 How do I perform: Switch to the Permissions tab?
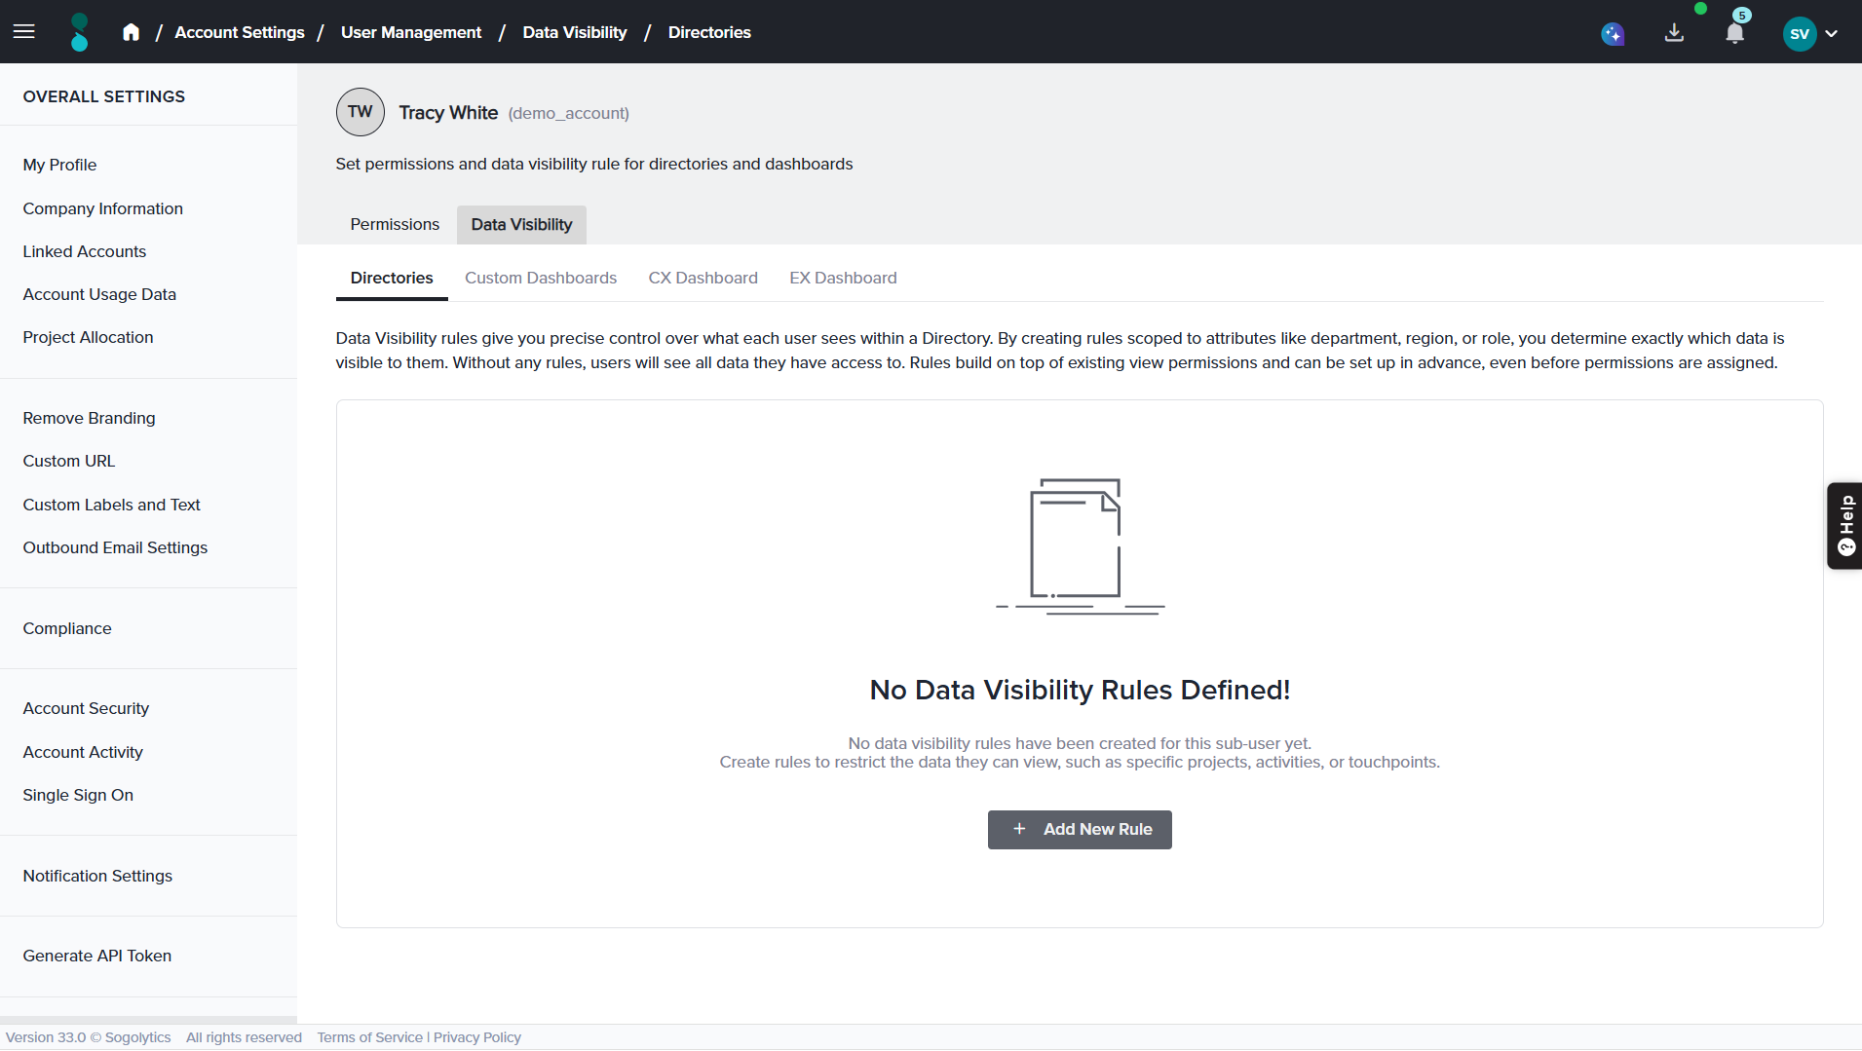coord(395,225)
